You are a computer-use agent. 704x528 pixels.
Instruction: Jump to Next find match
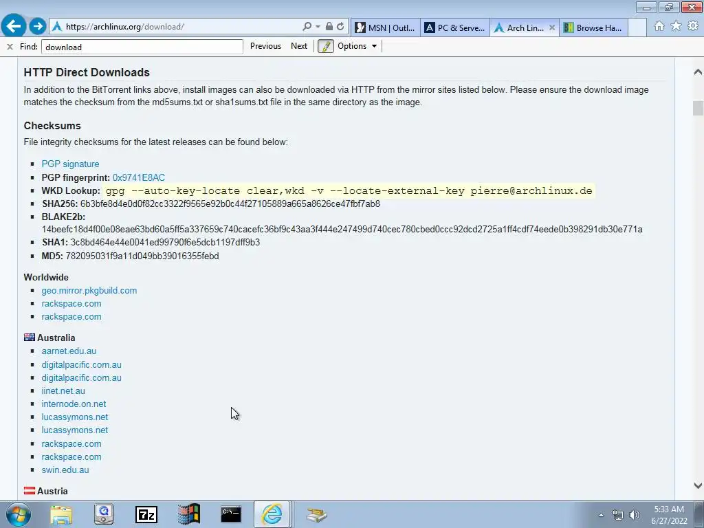[299, 46]
